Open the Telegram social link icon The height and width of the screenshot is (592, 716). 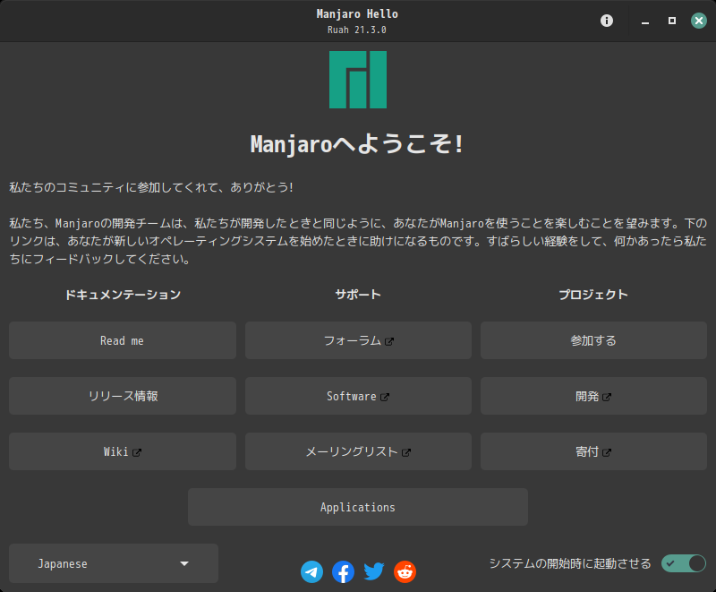(x=311, y=572)
